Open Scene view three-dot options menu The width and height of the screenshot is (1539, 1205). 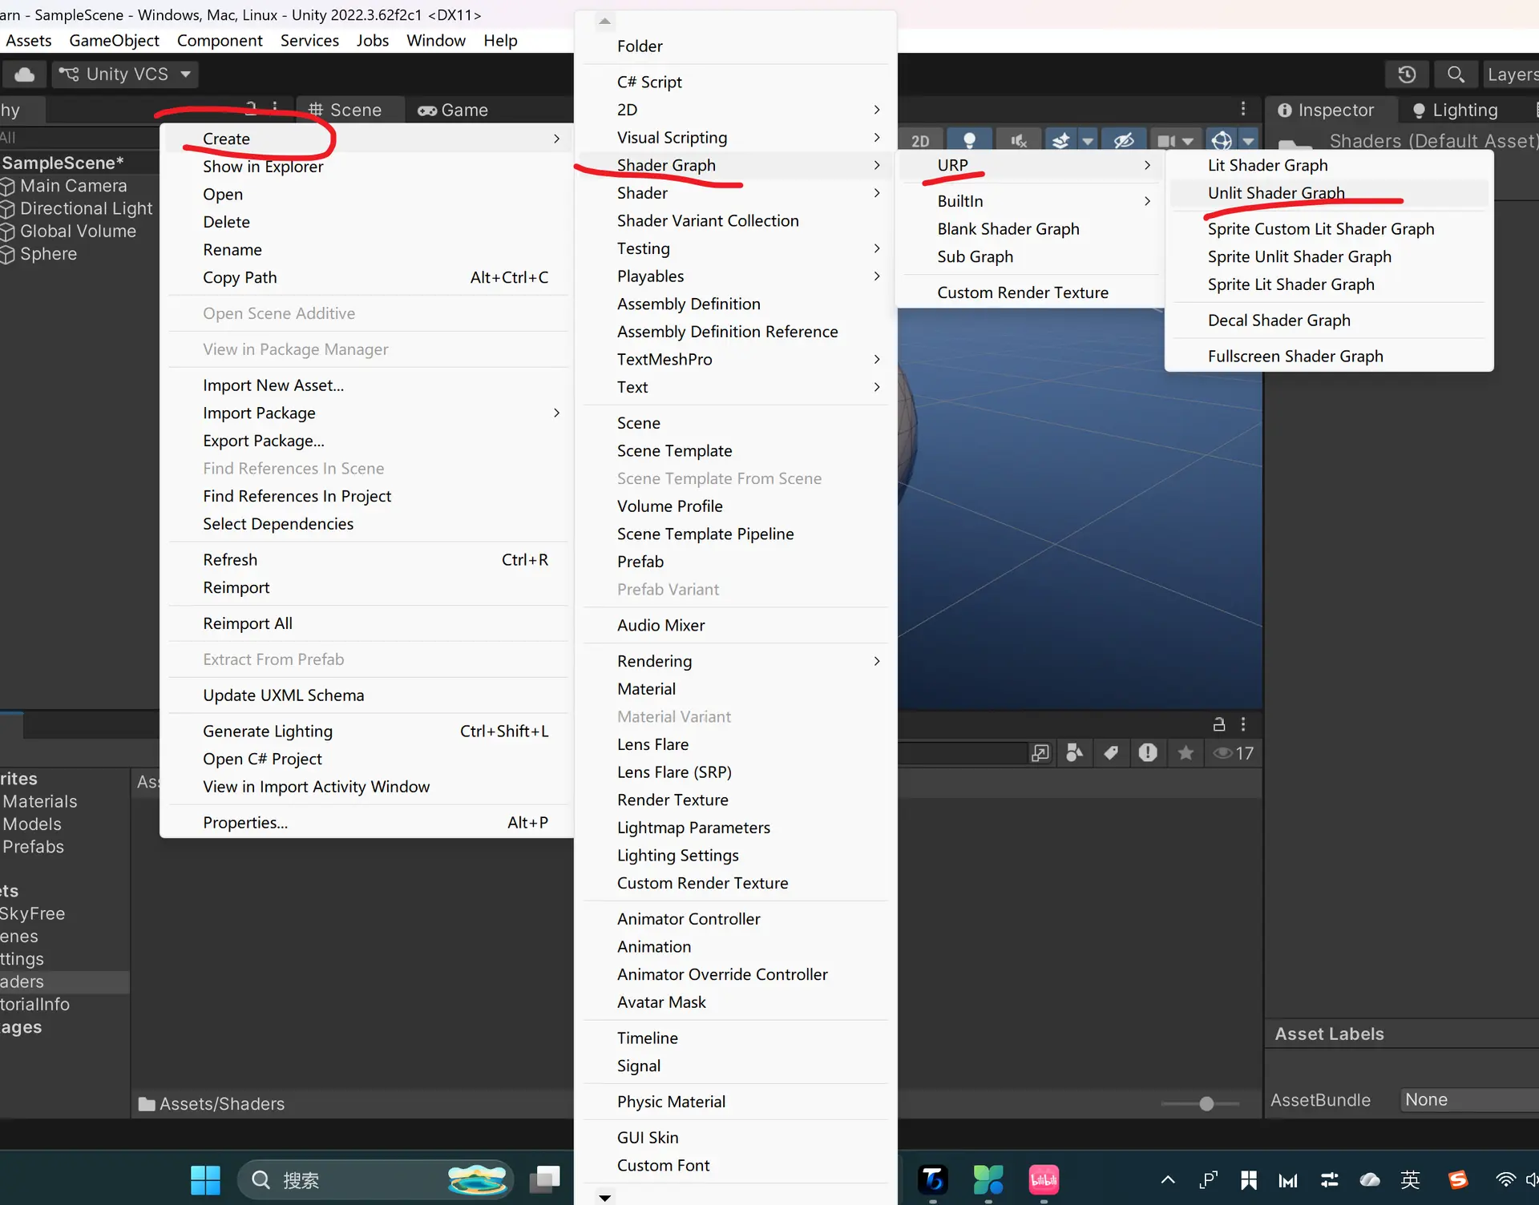1243,109
